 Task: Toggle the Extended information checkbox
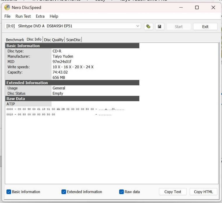click(x=64, y=192)
